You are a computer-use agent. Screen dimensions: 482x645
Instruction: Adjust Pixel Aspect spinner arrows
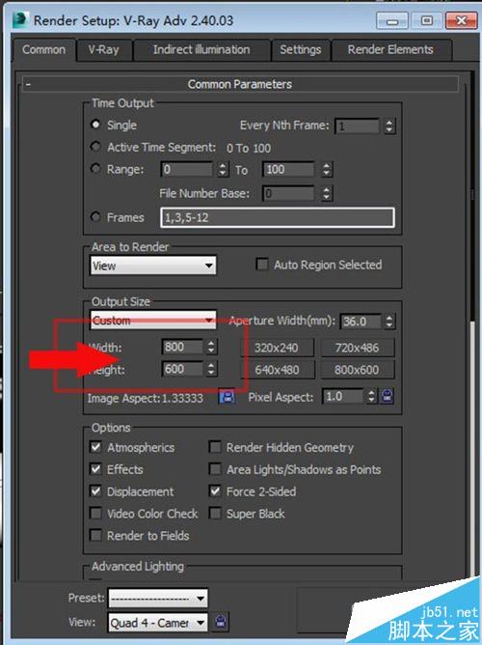371,396
